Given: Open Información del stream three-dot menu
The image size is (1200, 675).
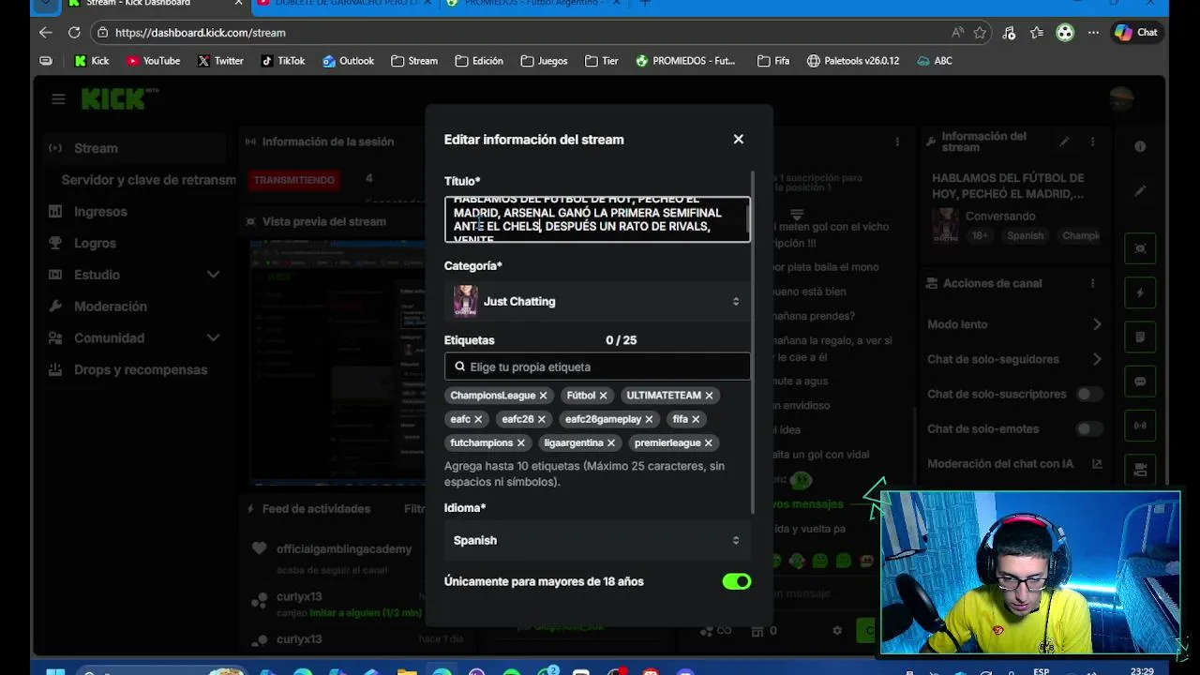Looking at the screenshot, I should [x=1092, y=142].
